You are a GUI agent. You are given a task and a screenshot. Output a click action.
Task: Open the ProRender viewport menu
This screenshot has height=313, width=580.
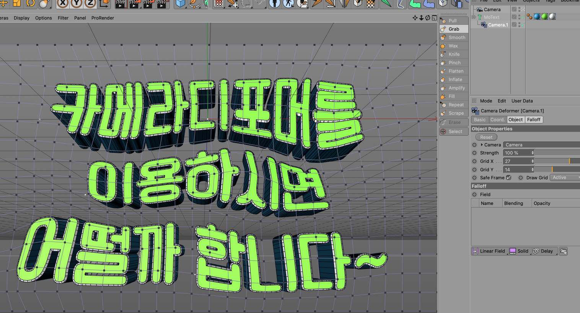103,18
